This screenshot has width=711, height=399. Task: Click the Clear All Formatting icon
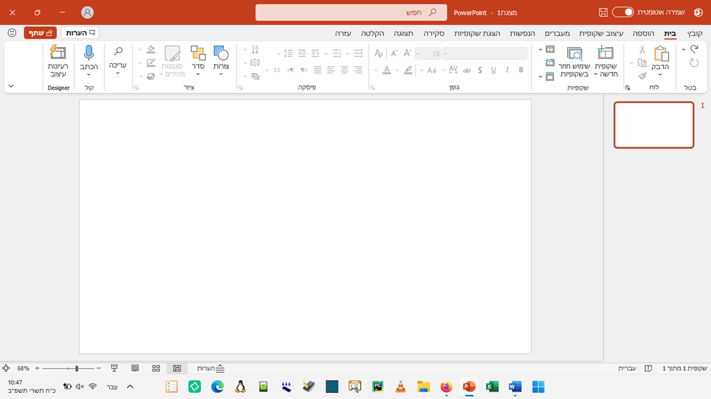pos(379,54)
